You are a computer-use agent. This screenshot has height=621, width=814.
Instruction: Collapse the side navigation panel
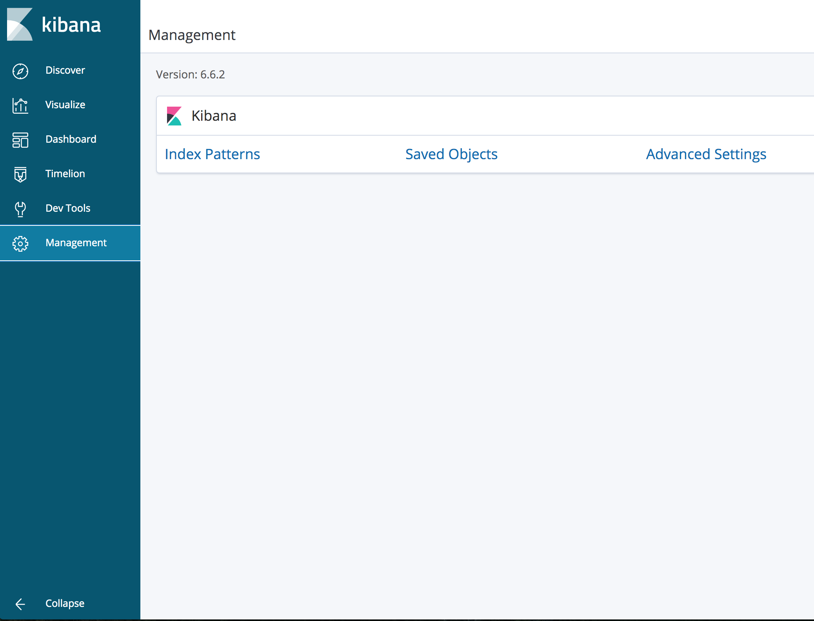(65, 603)
